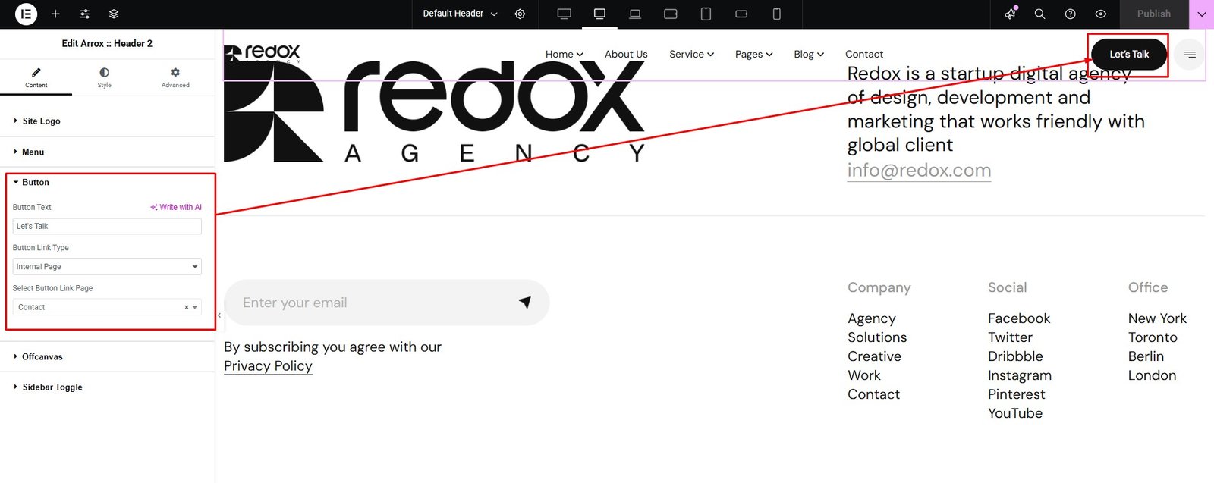
Task: Switch to widescreen desktop preview
Action: click(564, 14)
